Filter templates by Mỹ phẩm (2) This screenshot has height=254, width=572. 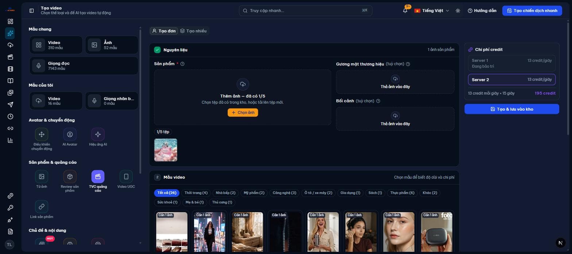(254, 193)
